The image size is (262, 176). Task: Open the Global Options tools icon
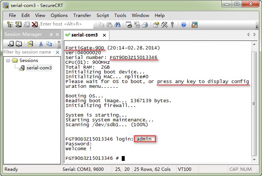coord(164,25)
